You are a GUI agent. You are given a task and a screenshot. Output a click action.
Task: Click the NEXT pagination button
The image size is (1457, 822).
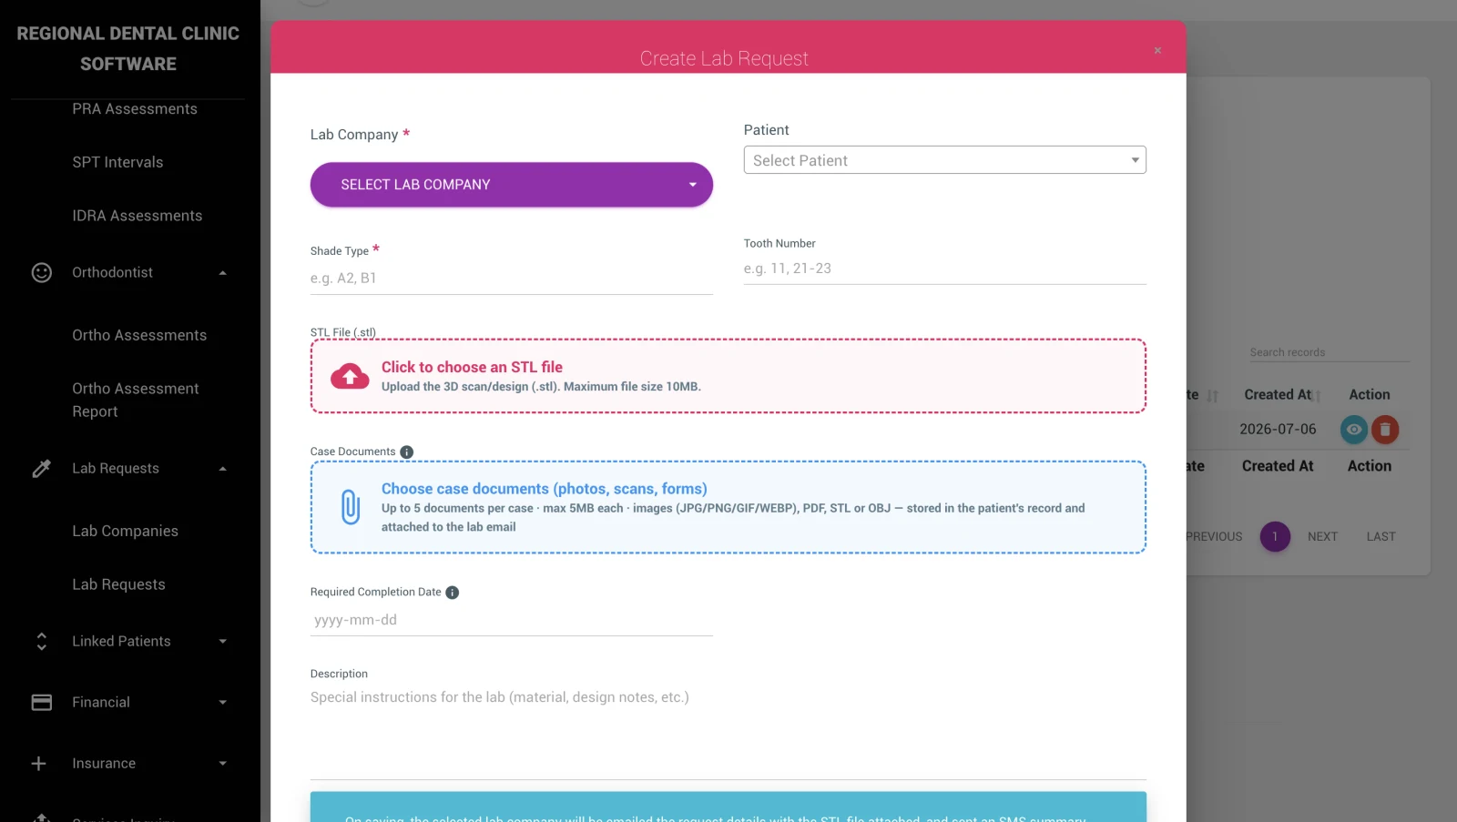pyautogui.click(x=1322, y=537)
